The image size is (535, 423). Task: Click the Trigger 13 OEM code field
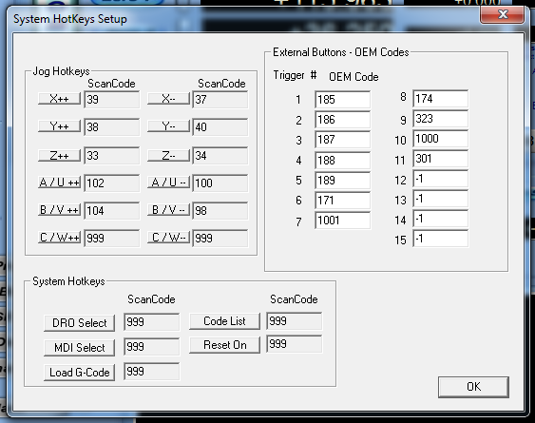coord(441,199)
